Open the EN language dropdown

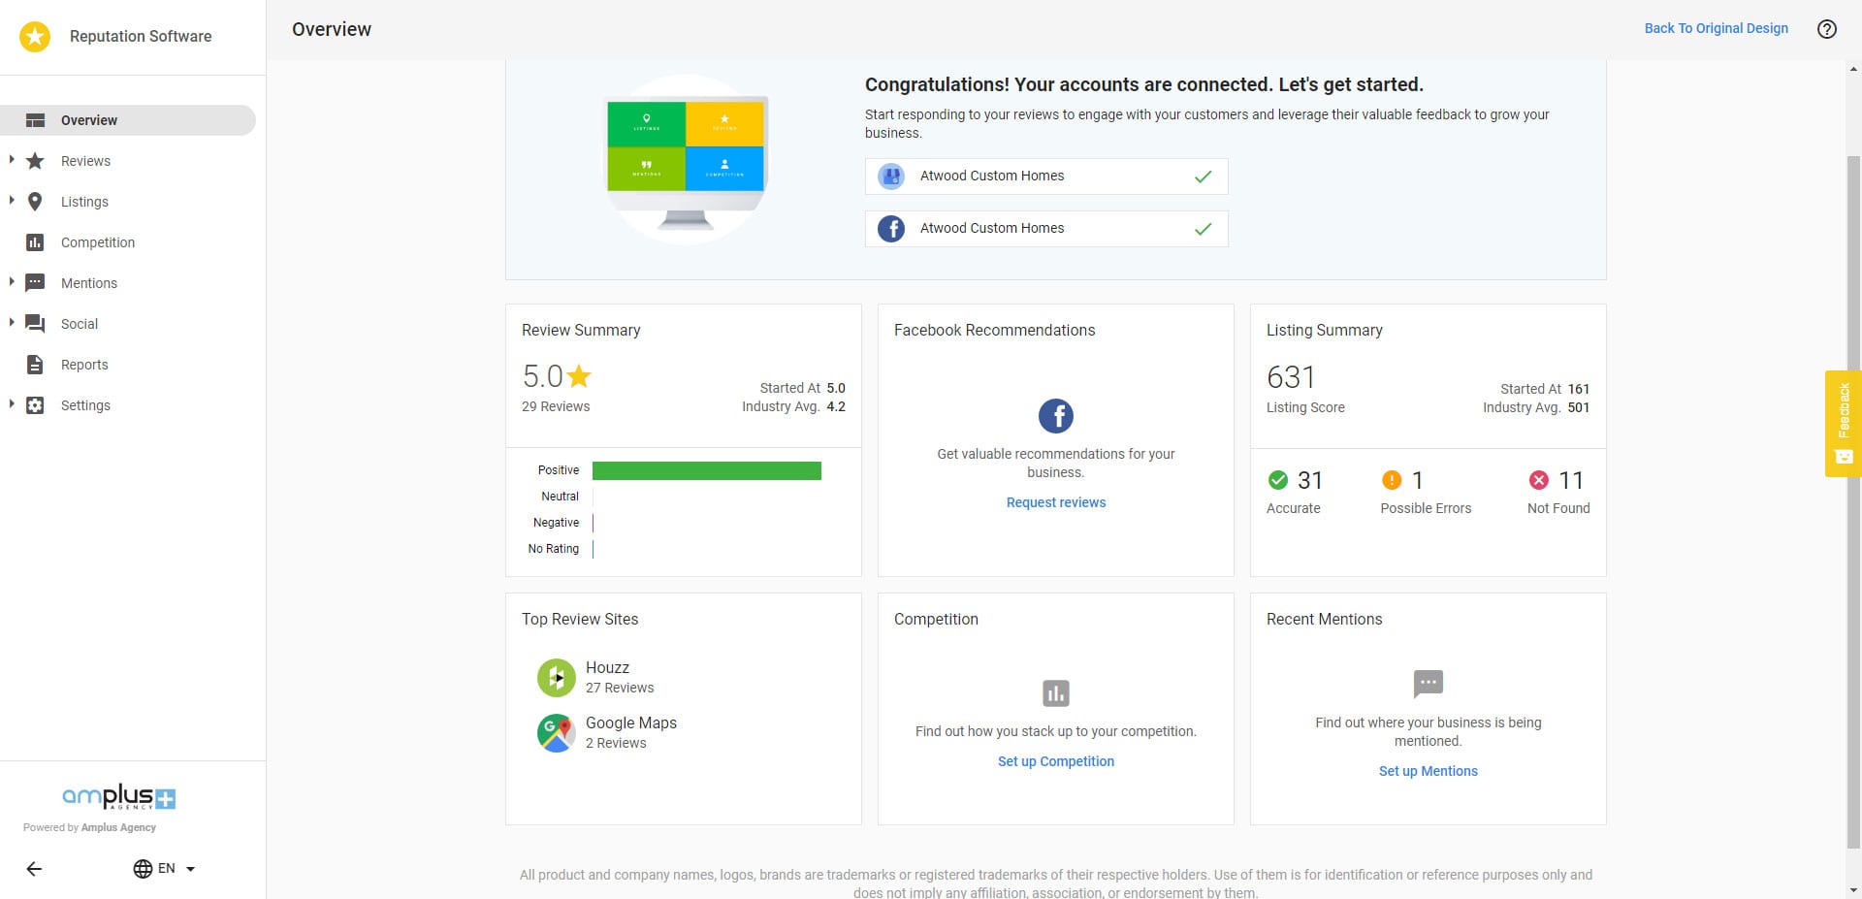(165, 869)
